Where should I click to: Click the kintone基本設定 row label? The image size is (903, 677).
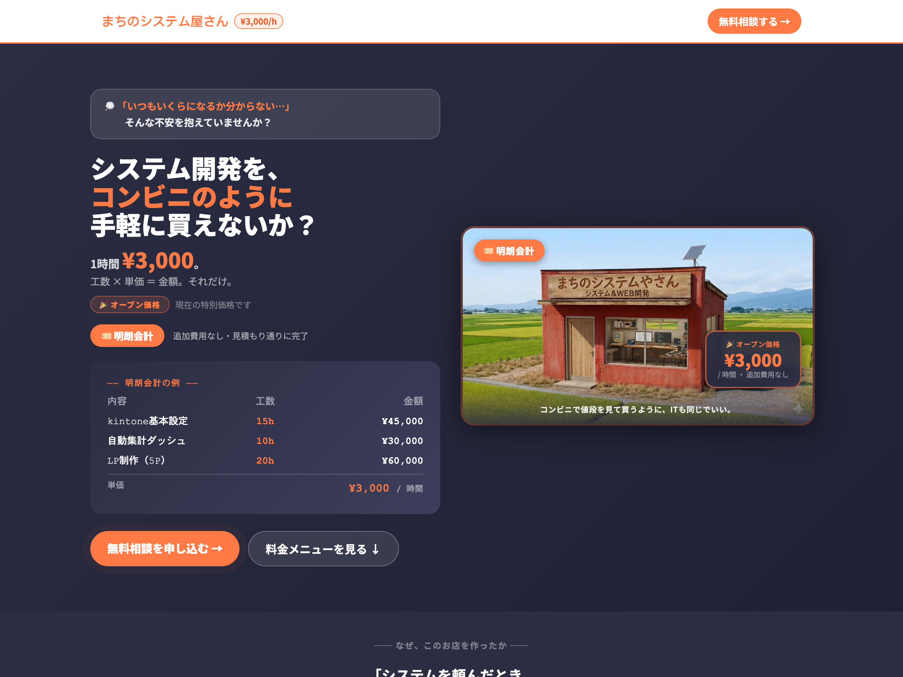[x=148, y=421]
